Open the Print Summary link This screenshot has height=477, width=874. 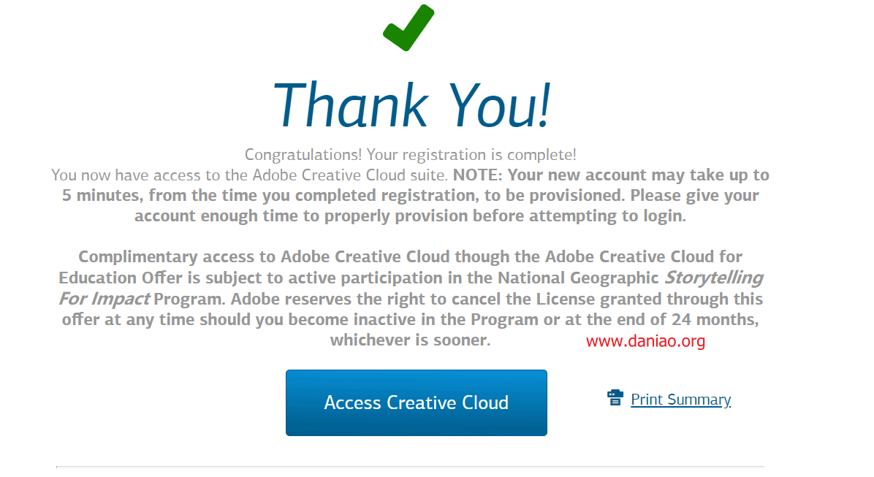680,400
